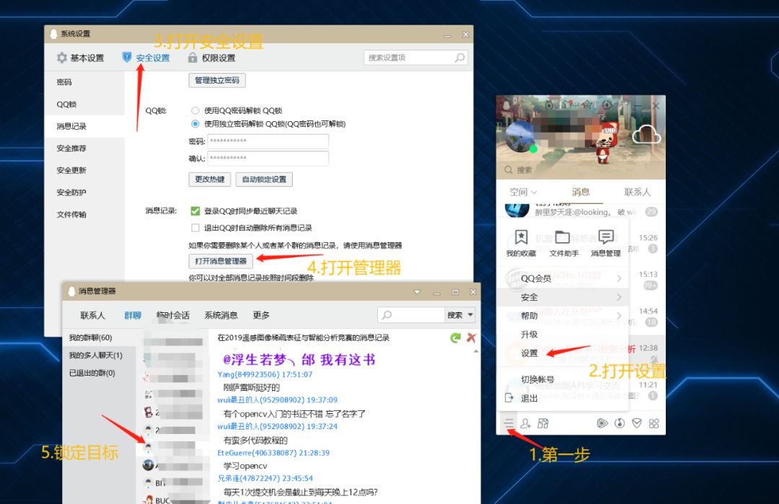Click the 管理独立密码 button

[x=216, y=81]
